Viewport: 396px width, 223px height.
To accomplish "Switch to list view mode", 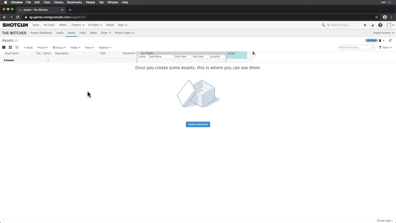I will tap(17, 47).
